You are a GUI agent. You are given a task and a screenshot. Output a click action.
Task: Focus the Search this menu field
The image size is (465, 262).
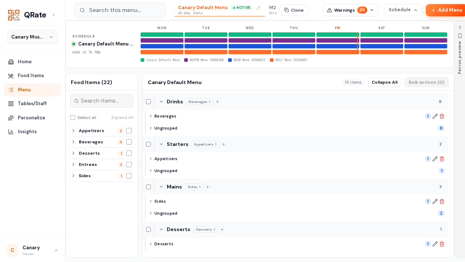point(120,10)
